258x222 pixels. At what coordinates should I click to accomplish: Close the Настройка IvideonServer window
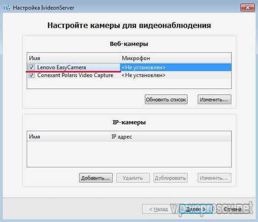[x=247, y=7]
